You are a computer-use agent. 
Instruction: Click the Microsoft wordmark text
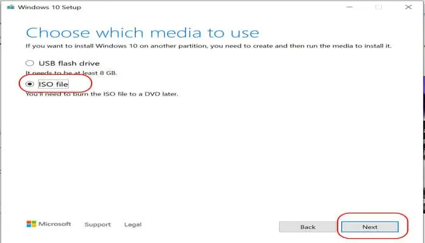(x=55, y=224)
